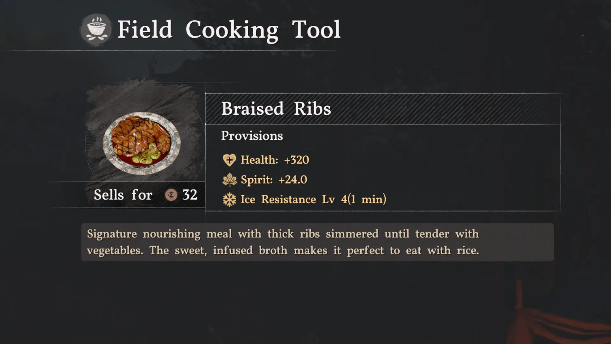Viewport: 611px width, 344px height.
Task: Click the +24.0 spirit value
Action: [x=293, y=180]
